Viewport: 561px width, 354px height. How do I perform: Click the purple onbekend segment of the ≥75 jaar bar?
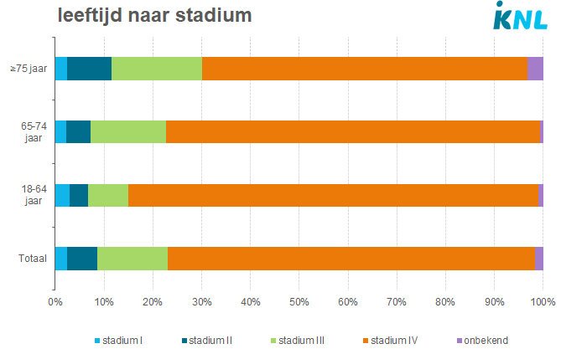536,69
